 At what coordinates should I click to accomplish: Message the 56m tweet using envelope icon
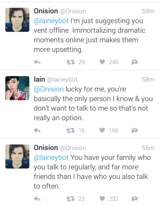pos(135,199)
